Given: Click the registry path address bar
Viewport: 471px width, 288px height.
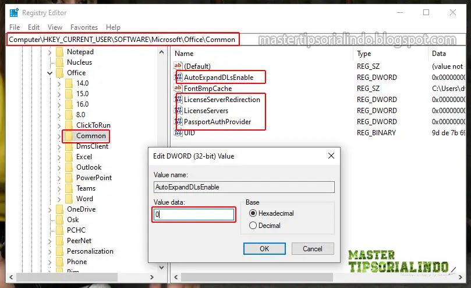Looking at the screenshot, I should tap(123, 40).
